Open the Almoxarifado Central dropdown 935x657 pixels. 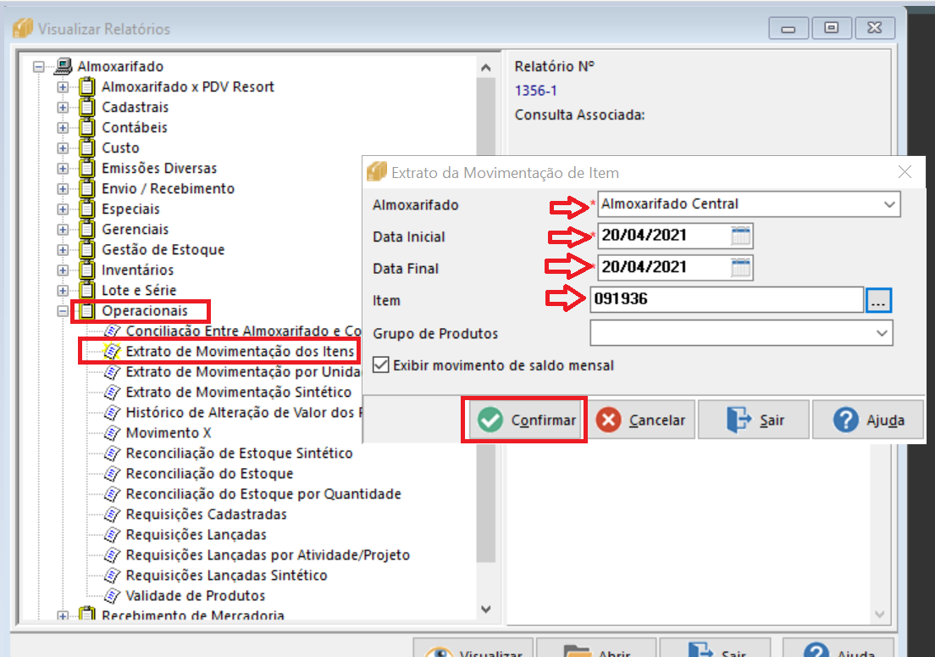tap(889, 204)
